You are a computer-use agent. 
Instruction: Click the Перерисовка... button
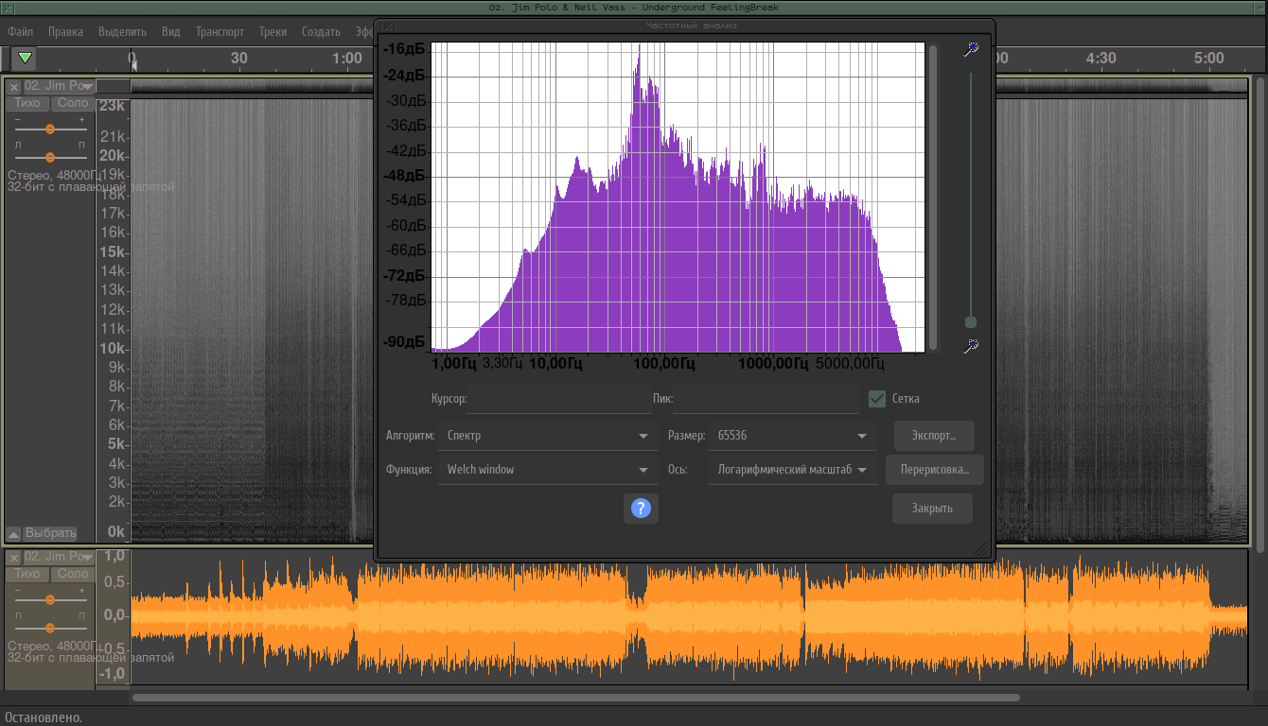coord(934,470)
